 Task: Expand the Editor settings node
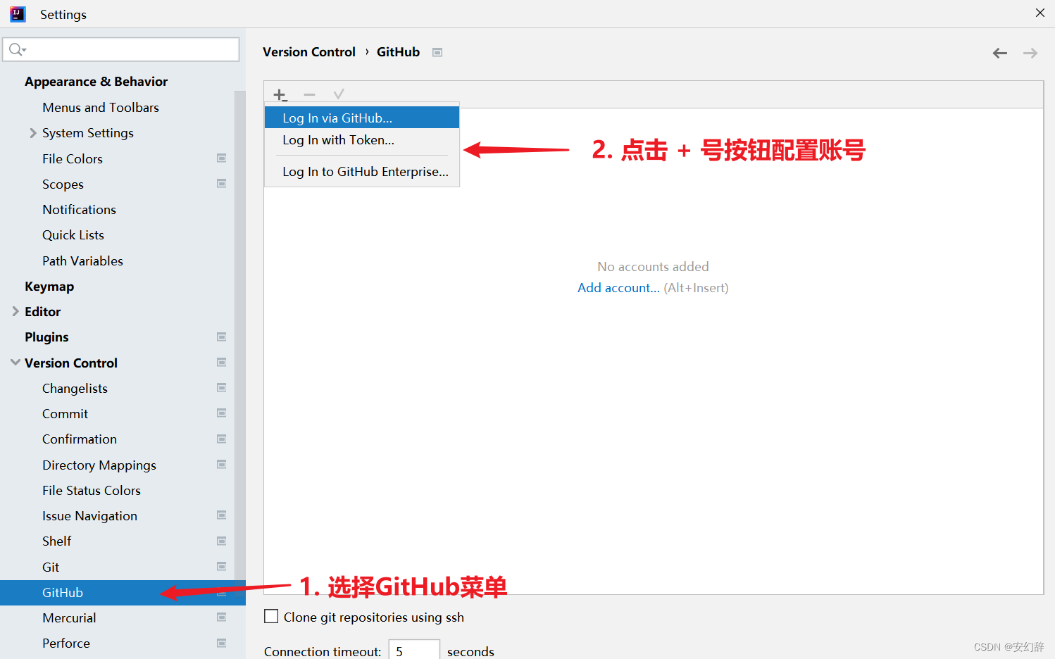(x=15, y=311)
